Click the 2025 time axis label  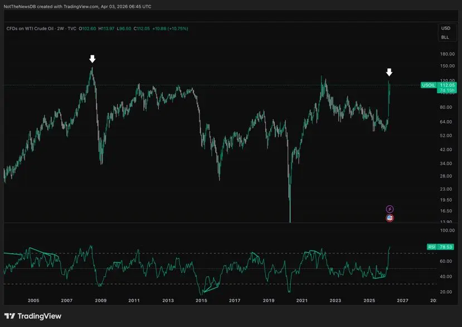[x=369, y=300]
